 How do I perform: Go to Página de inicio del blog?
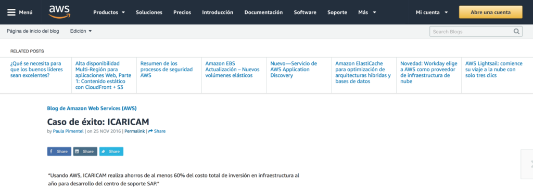33,31
